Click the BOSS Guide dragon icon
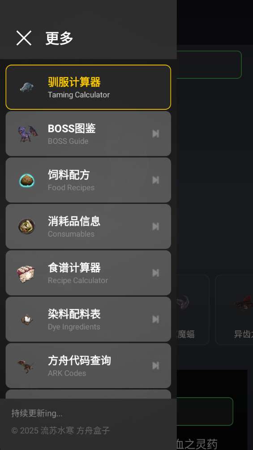This screenshot has width=253, height=450. [x=27, y=134]
